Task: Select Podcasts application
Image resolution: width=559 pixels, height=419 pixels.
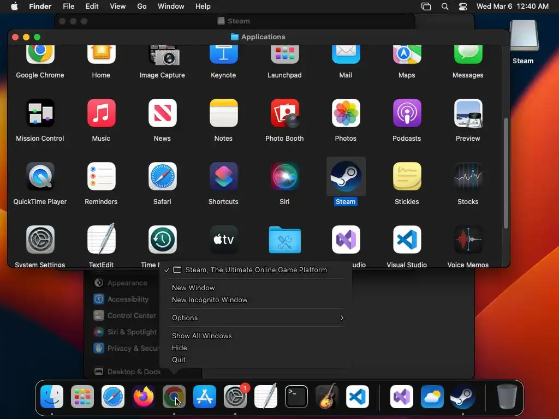Action: 407,113
